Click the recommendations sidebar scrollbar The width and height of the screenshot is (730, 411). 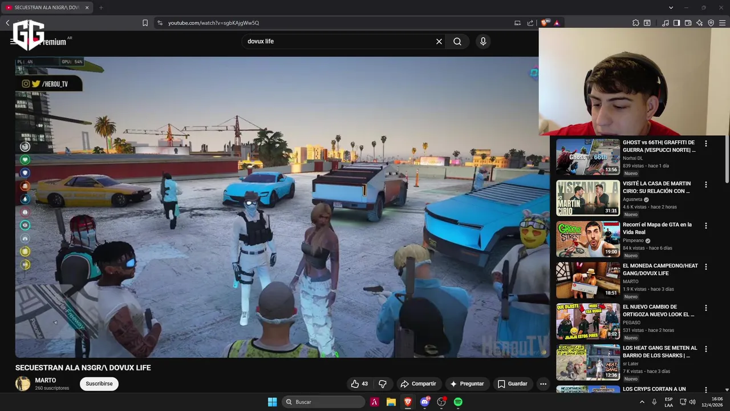tap(727, 160)
